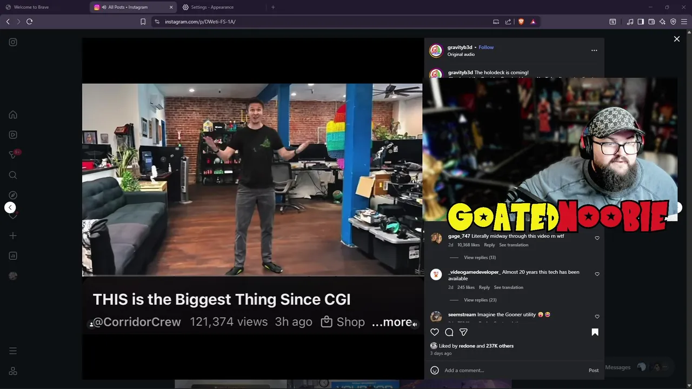The image size is (692, 389).
Task: Click the address bar URL
Action: point(200,22)
